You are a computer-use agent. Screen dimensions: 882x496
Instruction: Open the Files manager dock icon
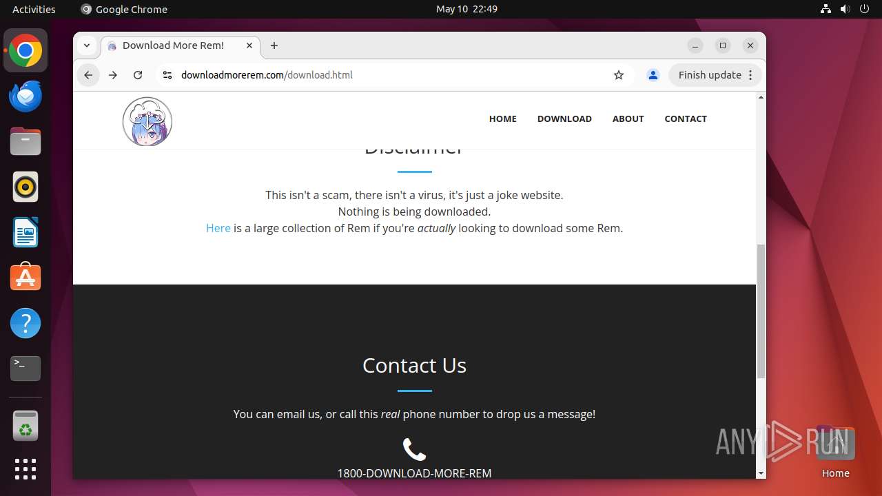[x=25, y=142]
